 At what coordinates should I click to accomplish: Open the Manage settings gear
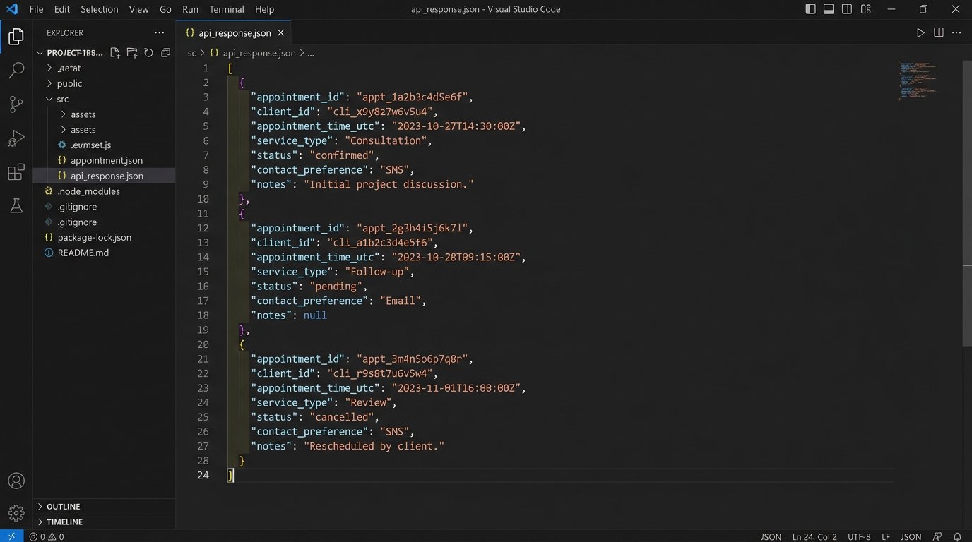point(16,512)
